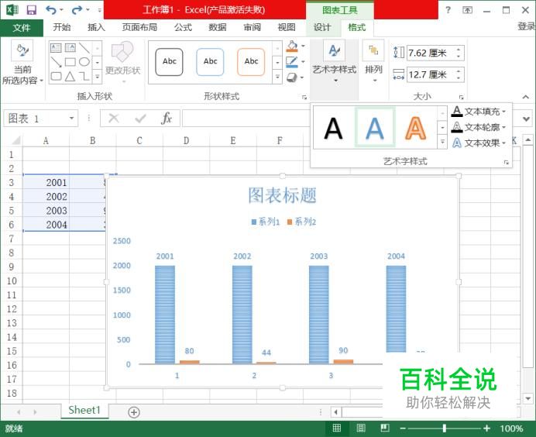Click the 图表标题 chart title
Screen dimensions: 536x437
pyautogui.click(x=282, y=195)
